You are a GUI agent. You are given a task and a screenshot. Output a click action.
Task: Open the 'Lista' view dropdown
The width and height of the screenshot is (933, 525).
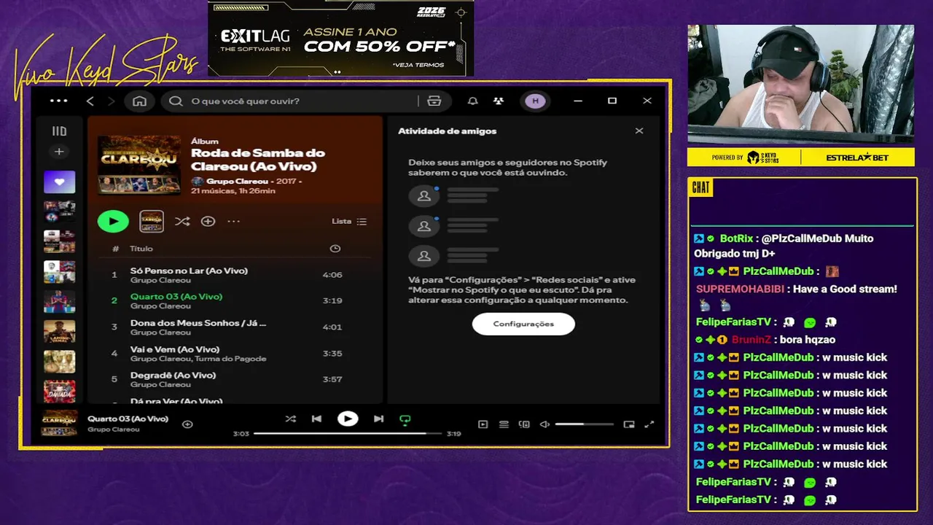[349, 221]
